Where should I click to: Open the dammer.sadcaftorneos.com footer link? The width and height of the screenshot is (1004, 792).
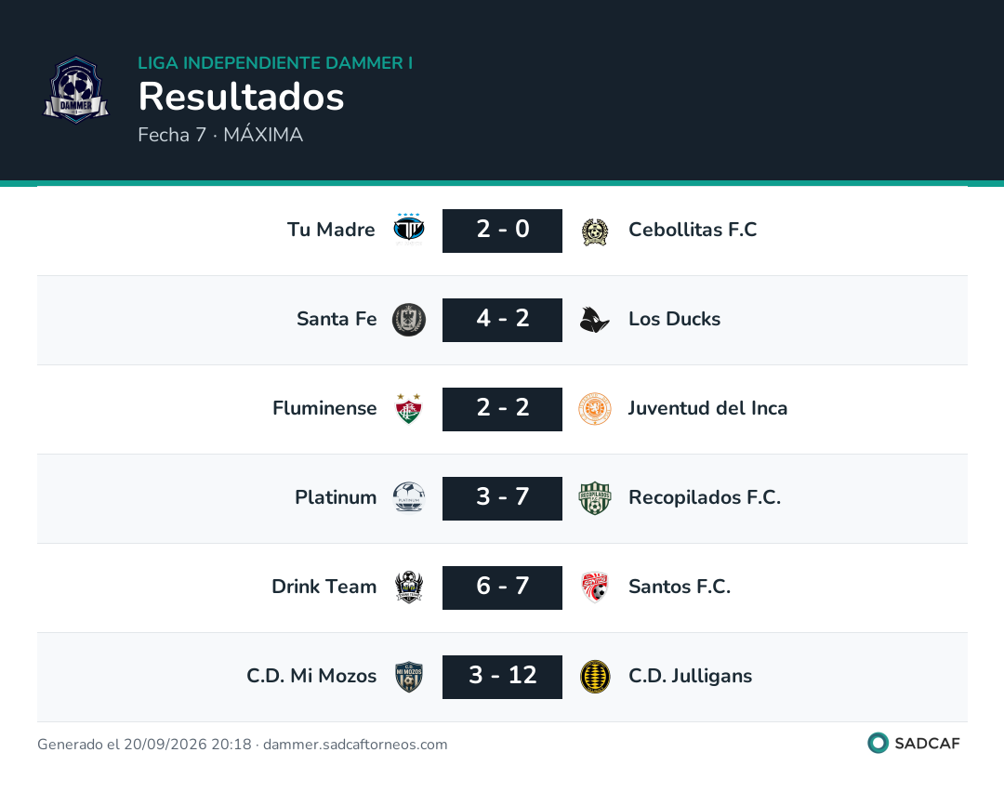click(355, 745)
